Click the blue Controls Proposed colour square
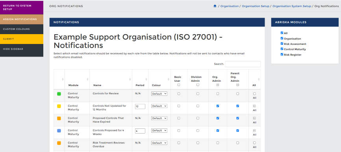This screenshot has width=341, height=152. (x=59, y=131)
